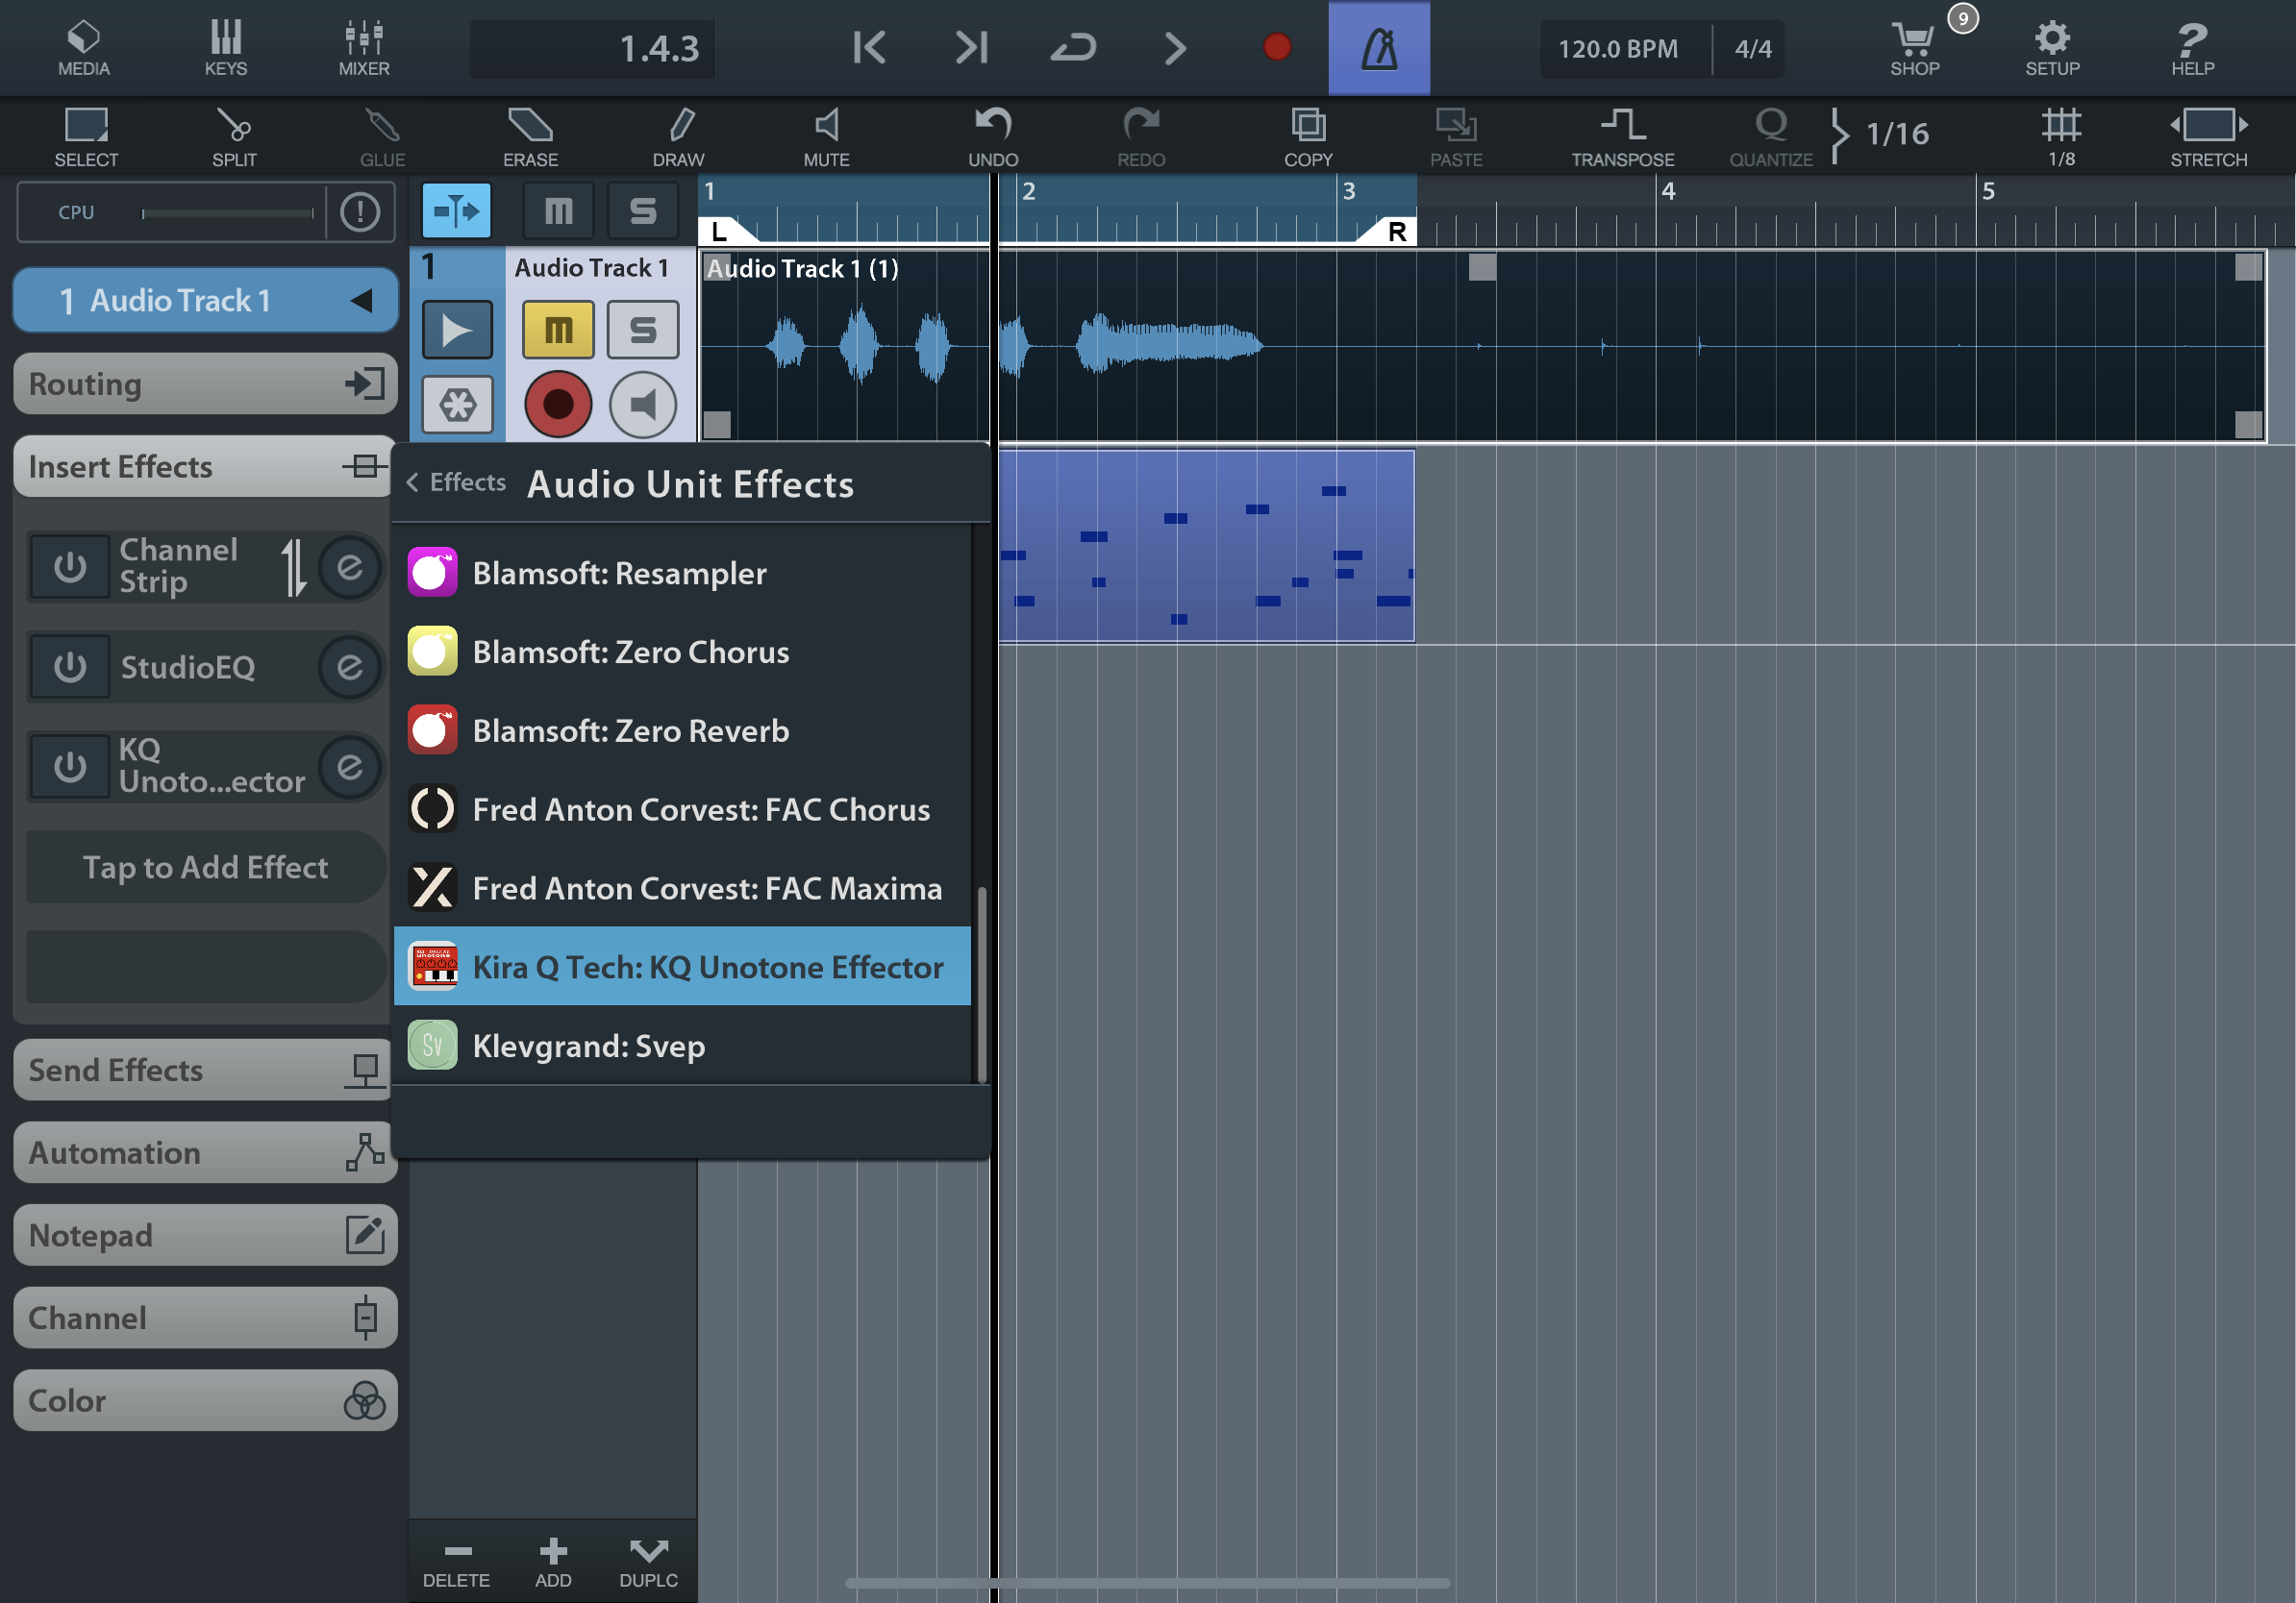Undo the last action
Viewport: 2296px width, 1603px height.
pyautogui.click(x=993, y=136)
